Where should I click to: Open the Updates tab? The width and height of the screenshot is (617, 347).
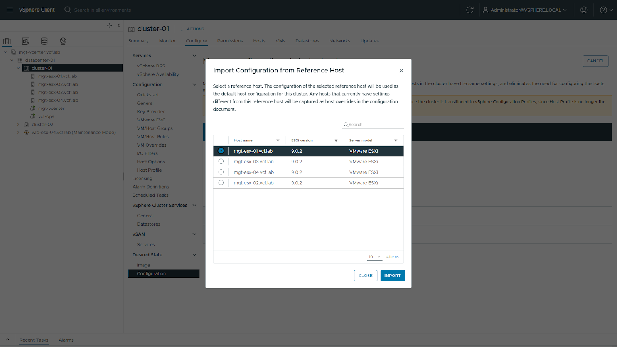click(x=369, y=41)
